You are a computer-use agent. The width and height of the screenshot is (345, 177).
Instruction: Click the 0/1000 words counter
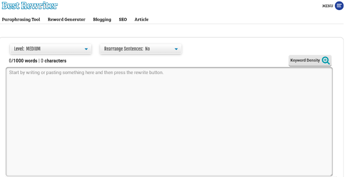(x=23, y=61)
